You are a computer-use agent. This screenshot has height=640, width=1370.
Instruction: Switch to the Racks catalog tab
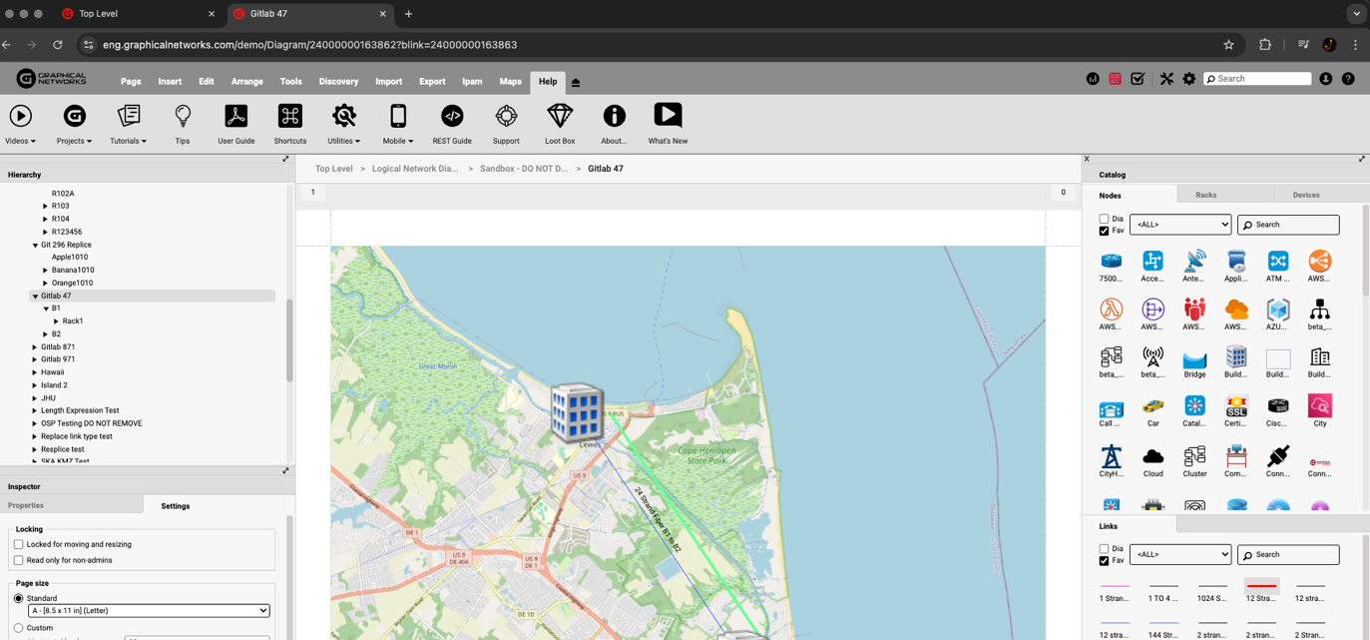(1205, 195)
